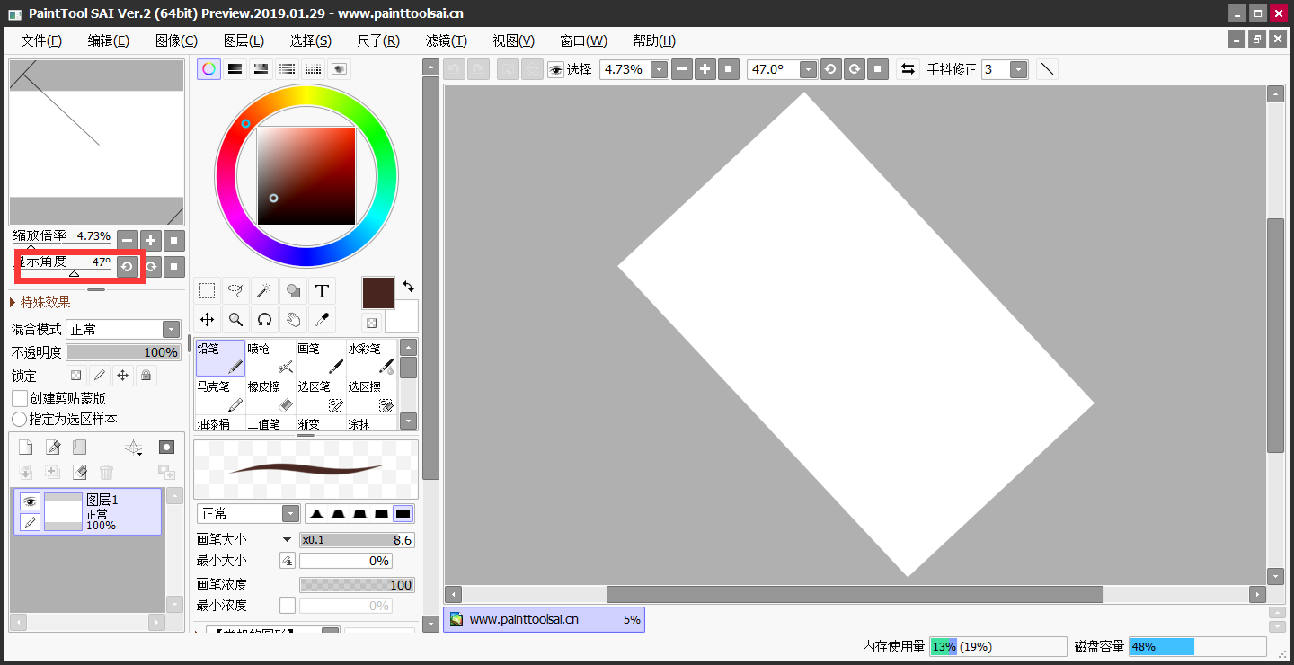
Task: Open the 编辑(E) menu
Action: pos(109,40)
